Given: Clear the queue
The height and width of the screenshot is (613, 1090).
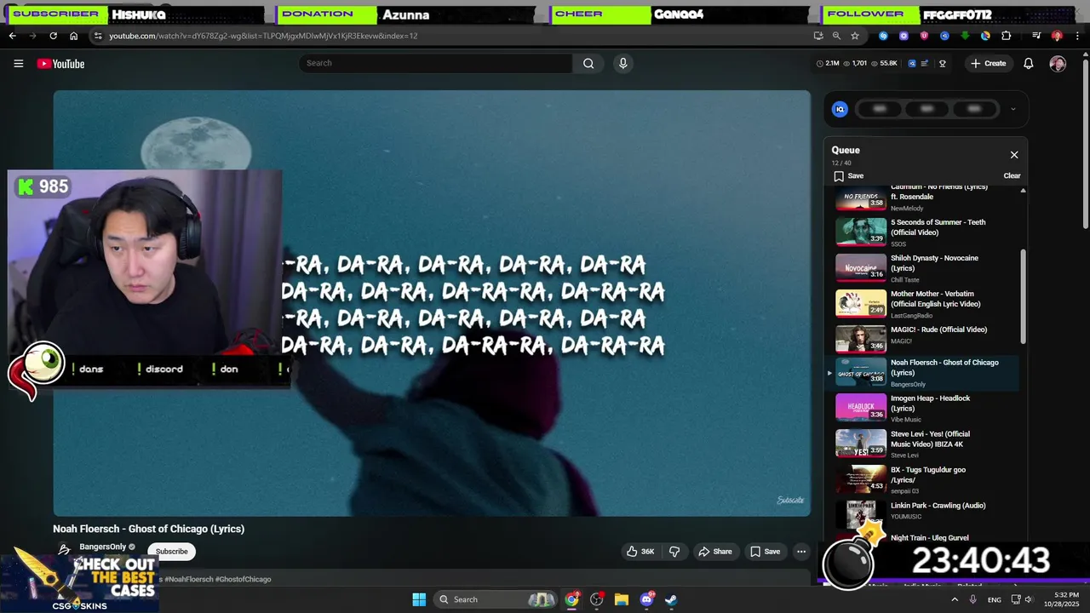Looking at the screenshot, I should click(1012, 175).
